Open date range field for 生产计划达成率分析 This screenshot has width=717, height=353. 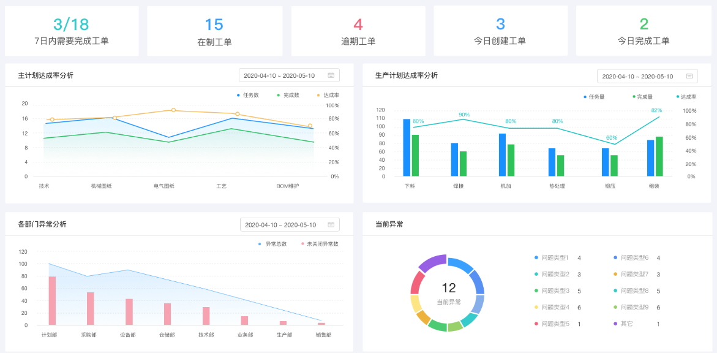click(x=637, y=77)
